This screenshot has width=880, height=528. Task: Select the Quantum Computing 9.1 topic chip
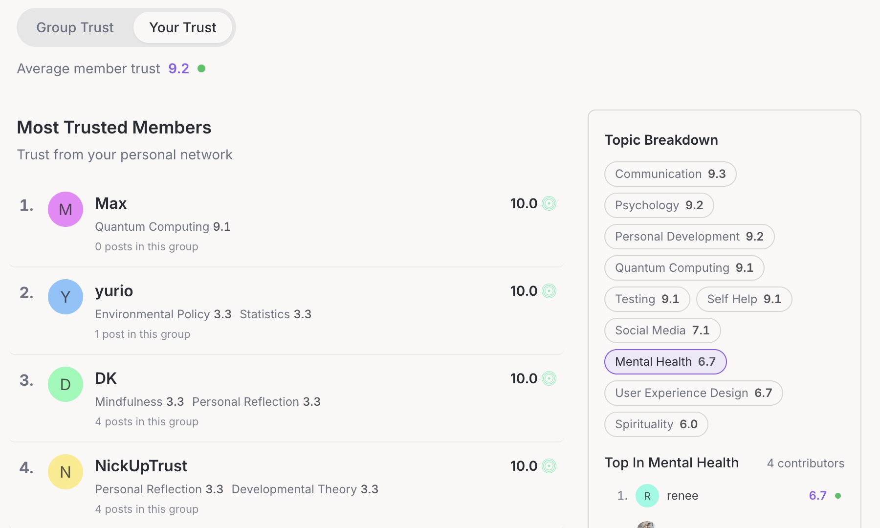684,268
